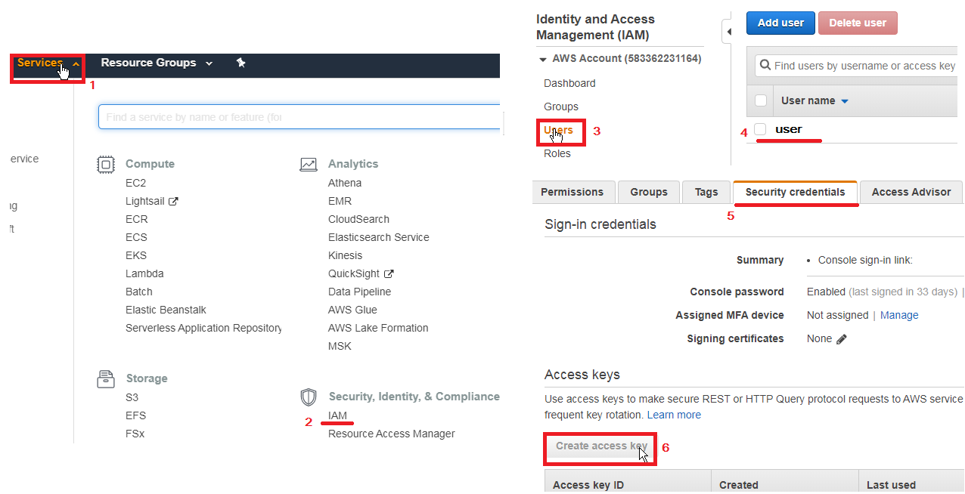Open the Athena service
The height and width of the screenshot is (494, 965).
[x=345, y=183]
